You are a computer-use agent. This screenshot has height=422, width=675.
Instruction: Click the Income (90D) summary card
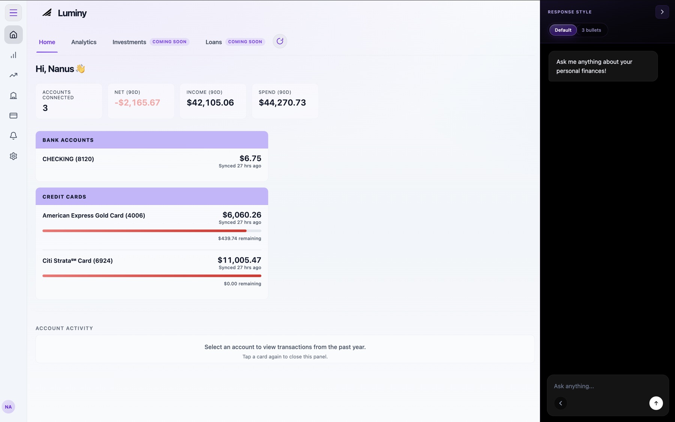213,101
